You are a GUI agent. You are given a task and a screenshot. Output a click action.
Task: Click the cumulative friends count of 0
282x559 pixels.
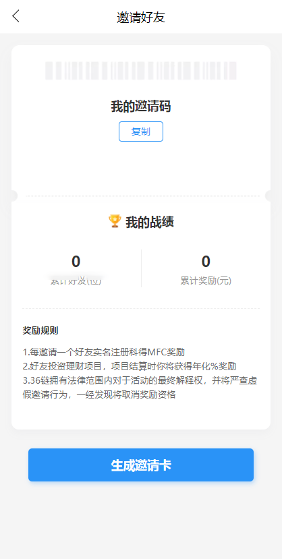(76, 262)
